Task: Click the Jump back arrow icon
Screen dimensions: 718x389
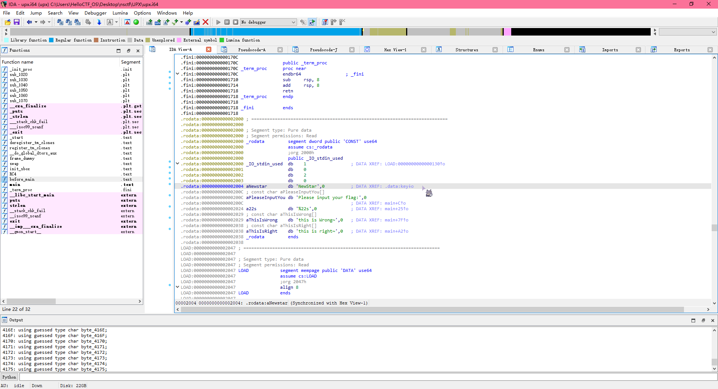Action: (29, 22)
